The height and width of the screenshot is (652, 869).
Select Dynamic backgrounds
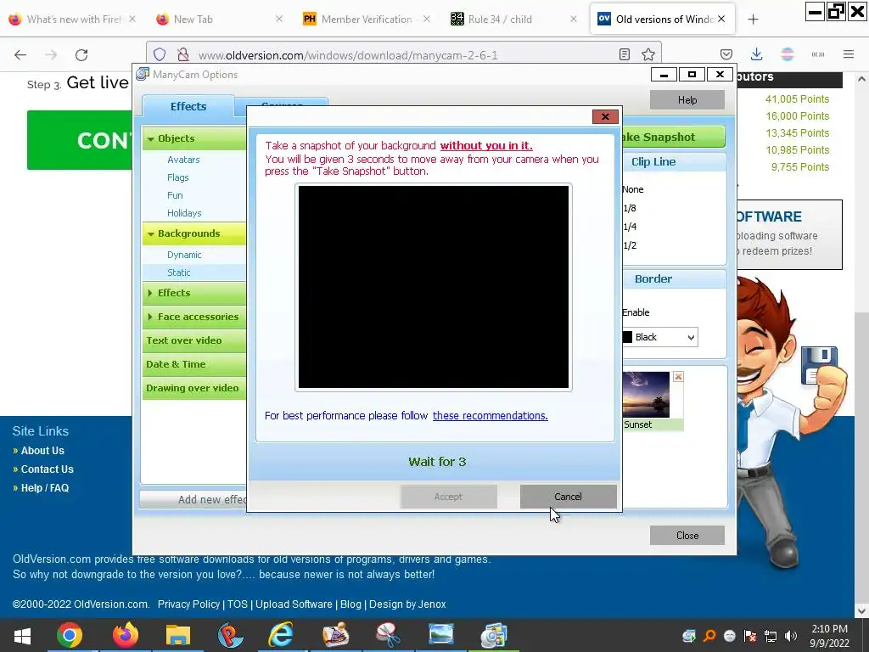coord(184,255)
